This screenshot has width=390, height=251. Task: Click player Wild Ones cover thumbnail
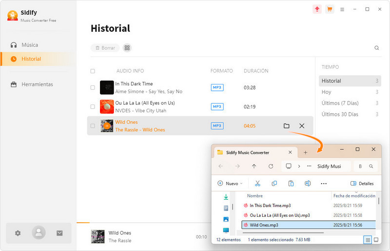point(98,236)
